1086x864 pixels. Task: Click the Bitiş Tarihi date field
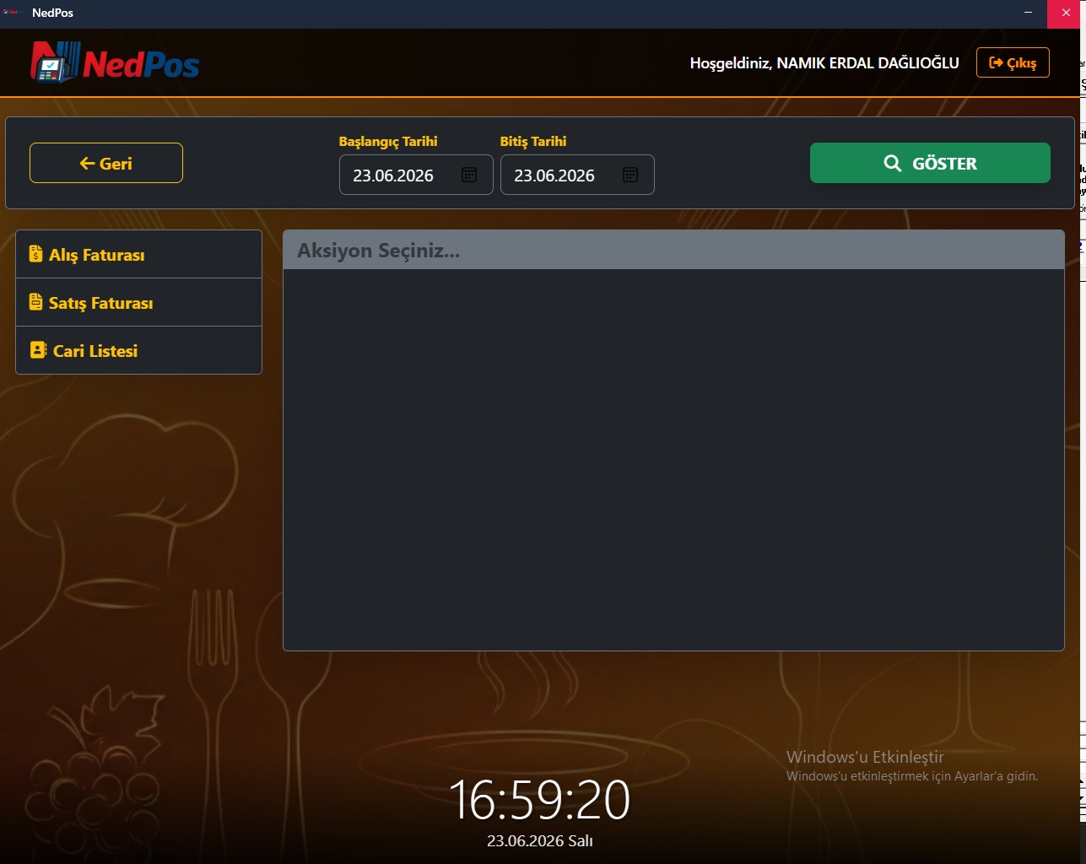tap(577, 175)
